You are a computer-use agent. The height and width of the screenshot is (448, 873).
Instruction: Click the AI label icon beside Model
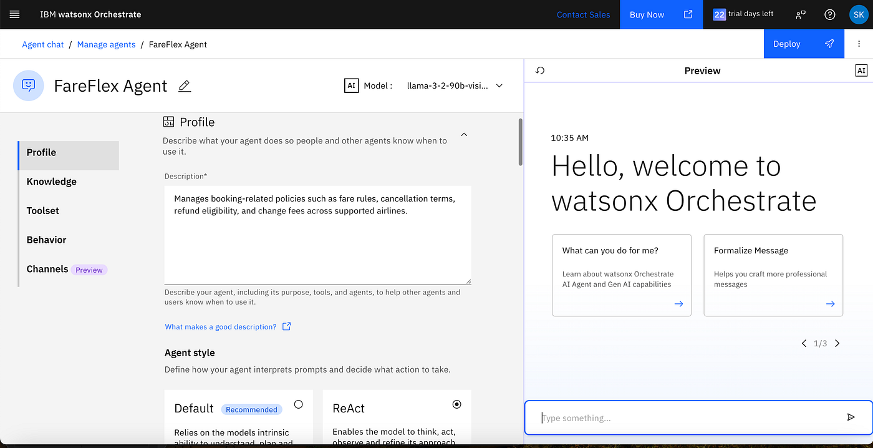[351, 85]
